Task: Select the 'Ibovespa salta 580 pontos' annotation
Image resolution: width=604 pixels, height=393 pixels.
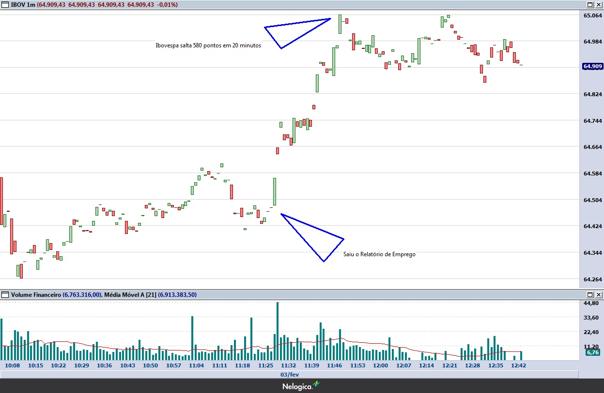Action: pos(208,45)
